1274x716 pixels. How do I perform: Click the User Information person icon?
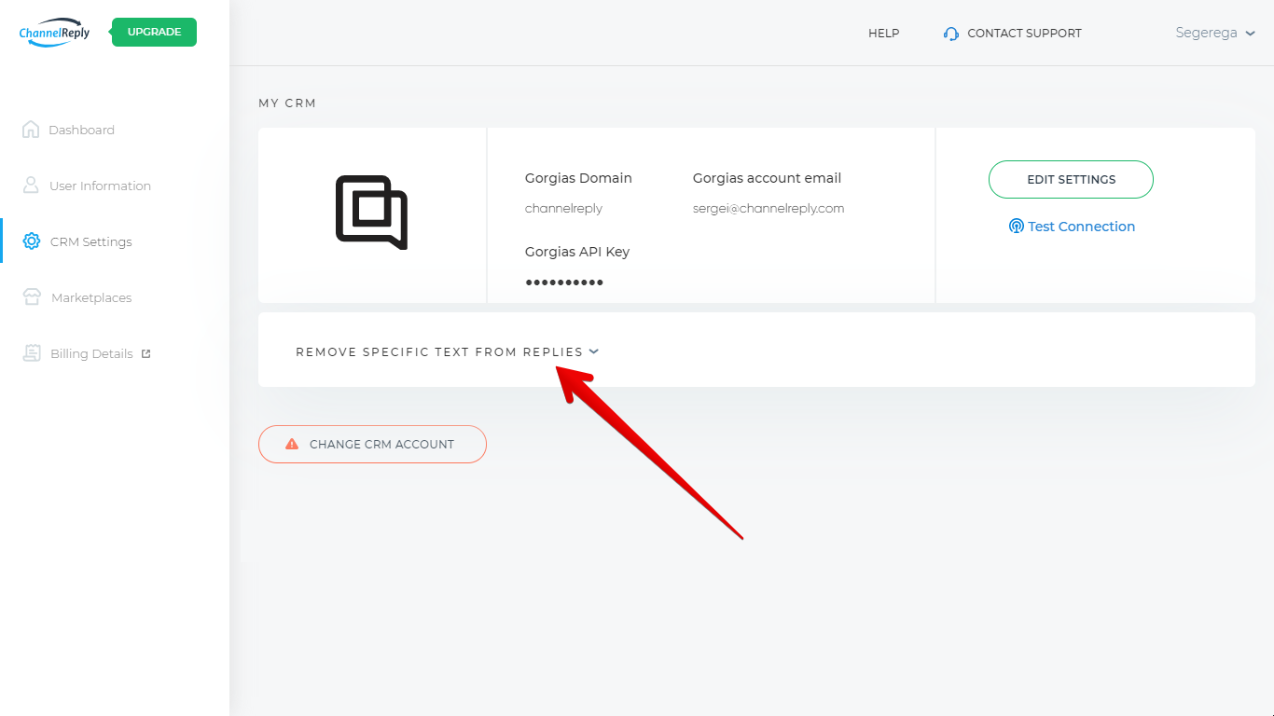[x=31, y=185]
